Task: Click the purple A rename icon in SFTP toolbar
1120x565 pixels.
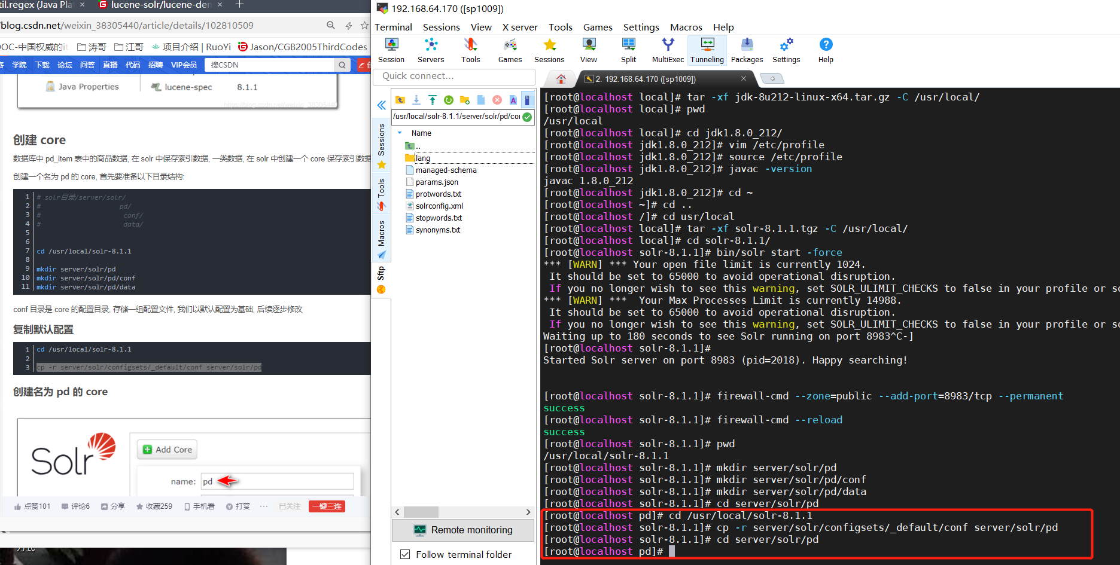Action: (513, 100)
